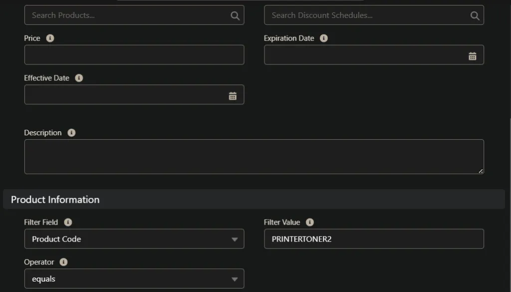Focus the Search Discount Schedules input
This screenshot has height=292, width=511.
point(367,15)
